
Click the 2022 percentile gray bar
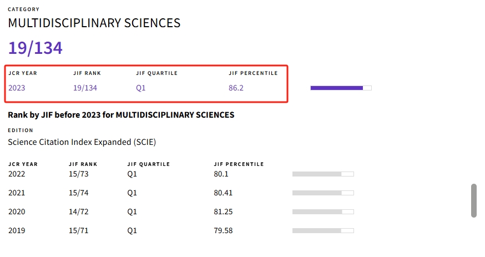pyautogui.click(x=323, y=174)
